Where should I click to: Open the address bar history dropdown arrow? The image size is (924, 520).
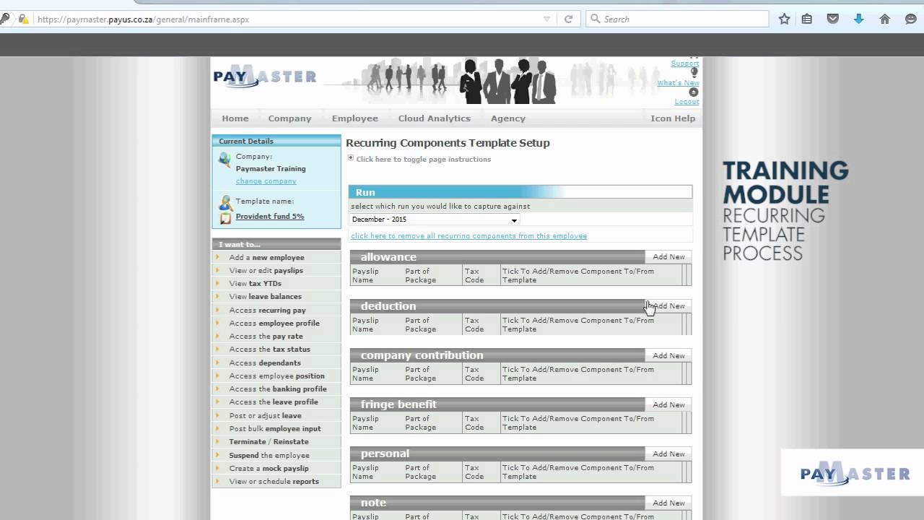pos(546,19)
